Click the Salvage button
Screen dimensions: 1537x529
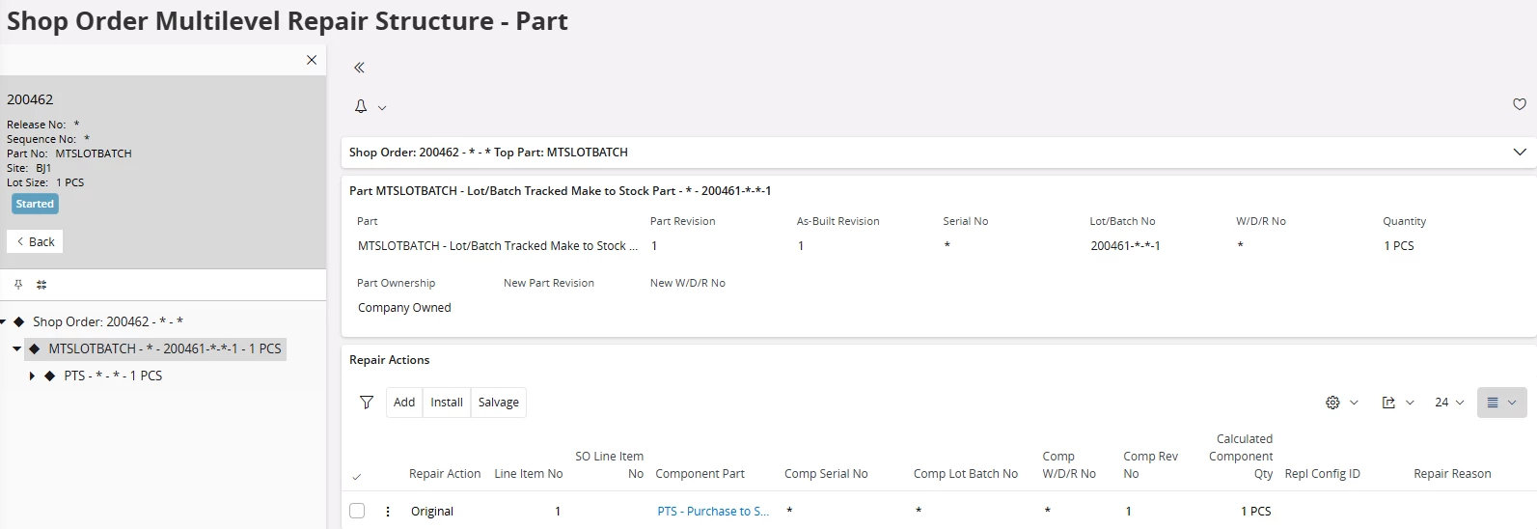(499, 403)
